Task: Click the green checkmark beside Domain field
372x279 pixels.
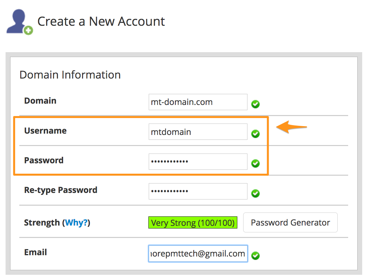Action: 255,104
